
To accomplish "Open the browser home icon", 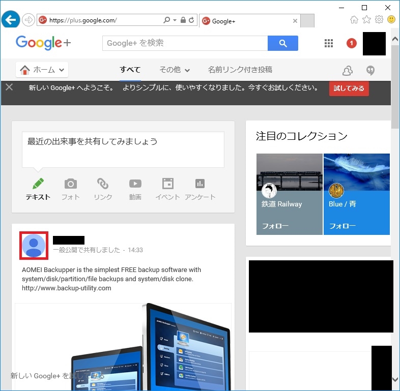I will [354, 19].
